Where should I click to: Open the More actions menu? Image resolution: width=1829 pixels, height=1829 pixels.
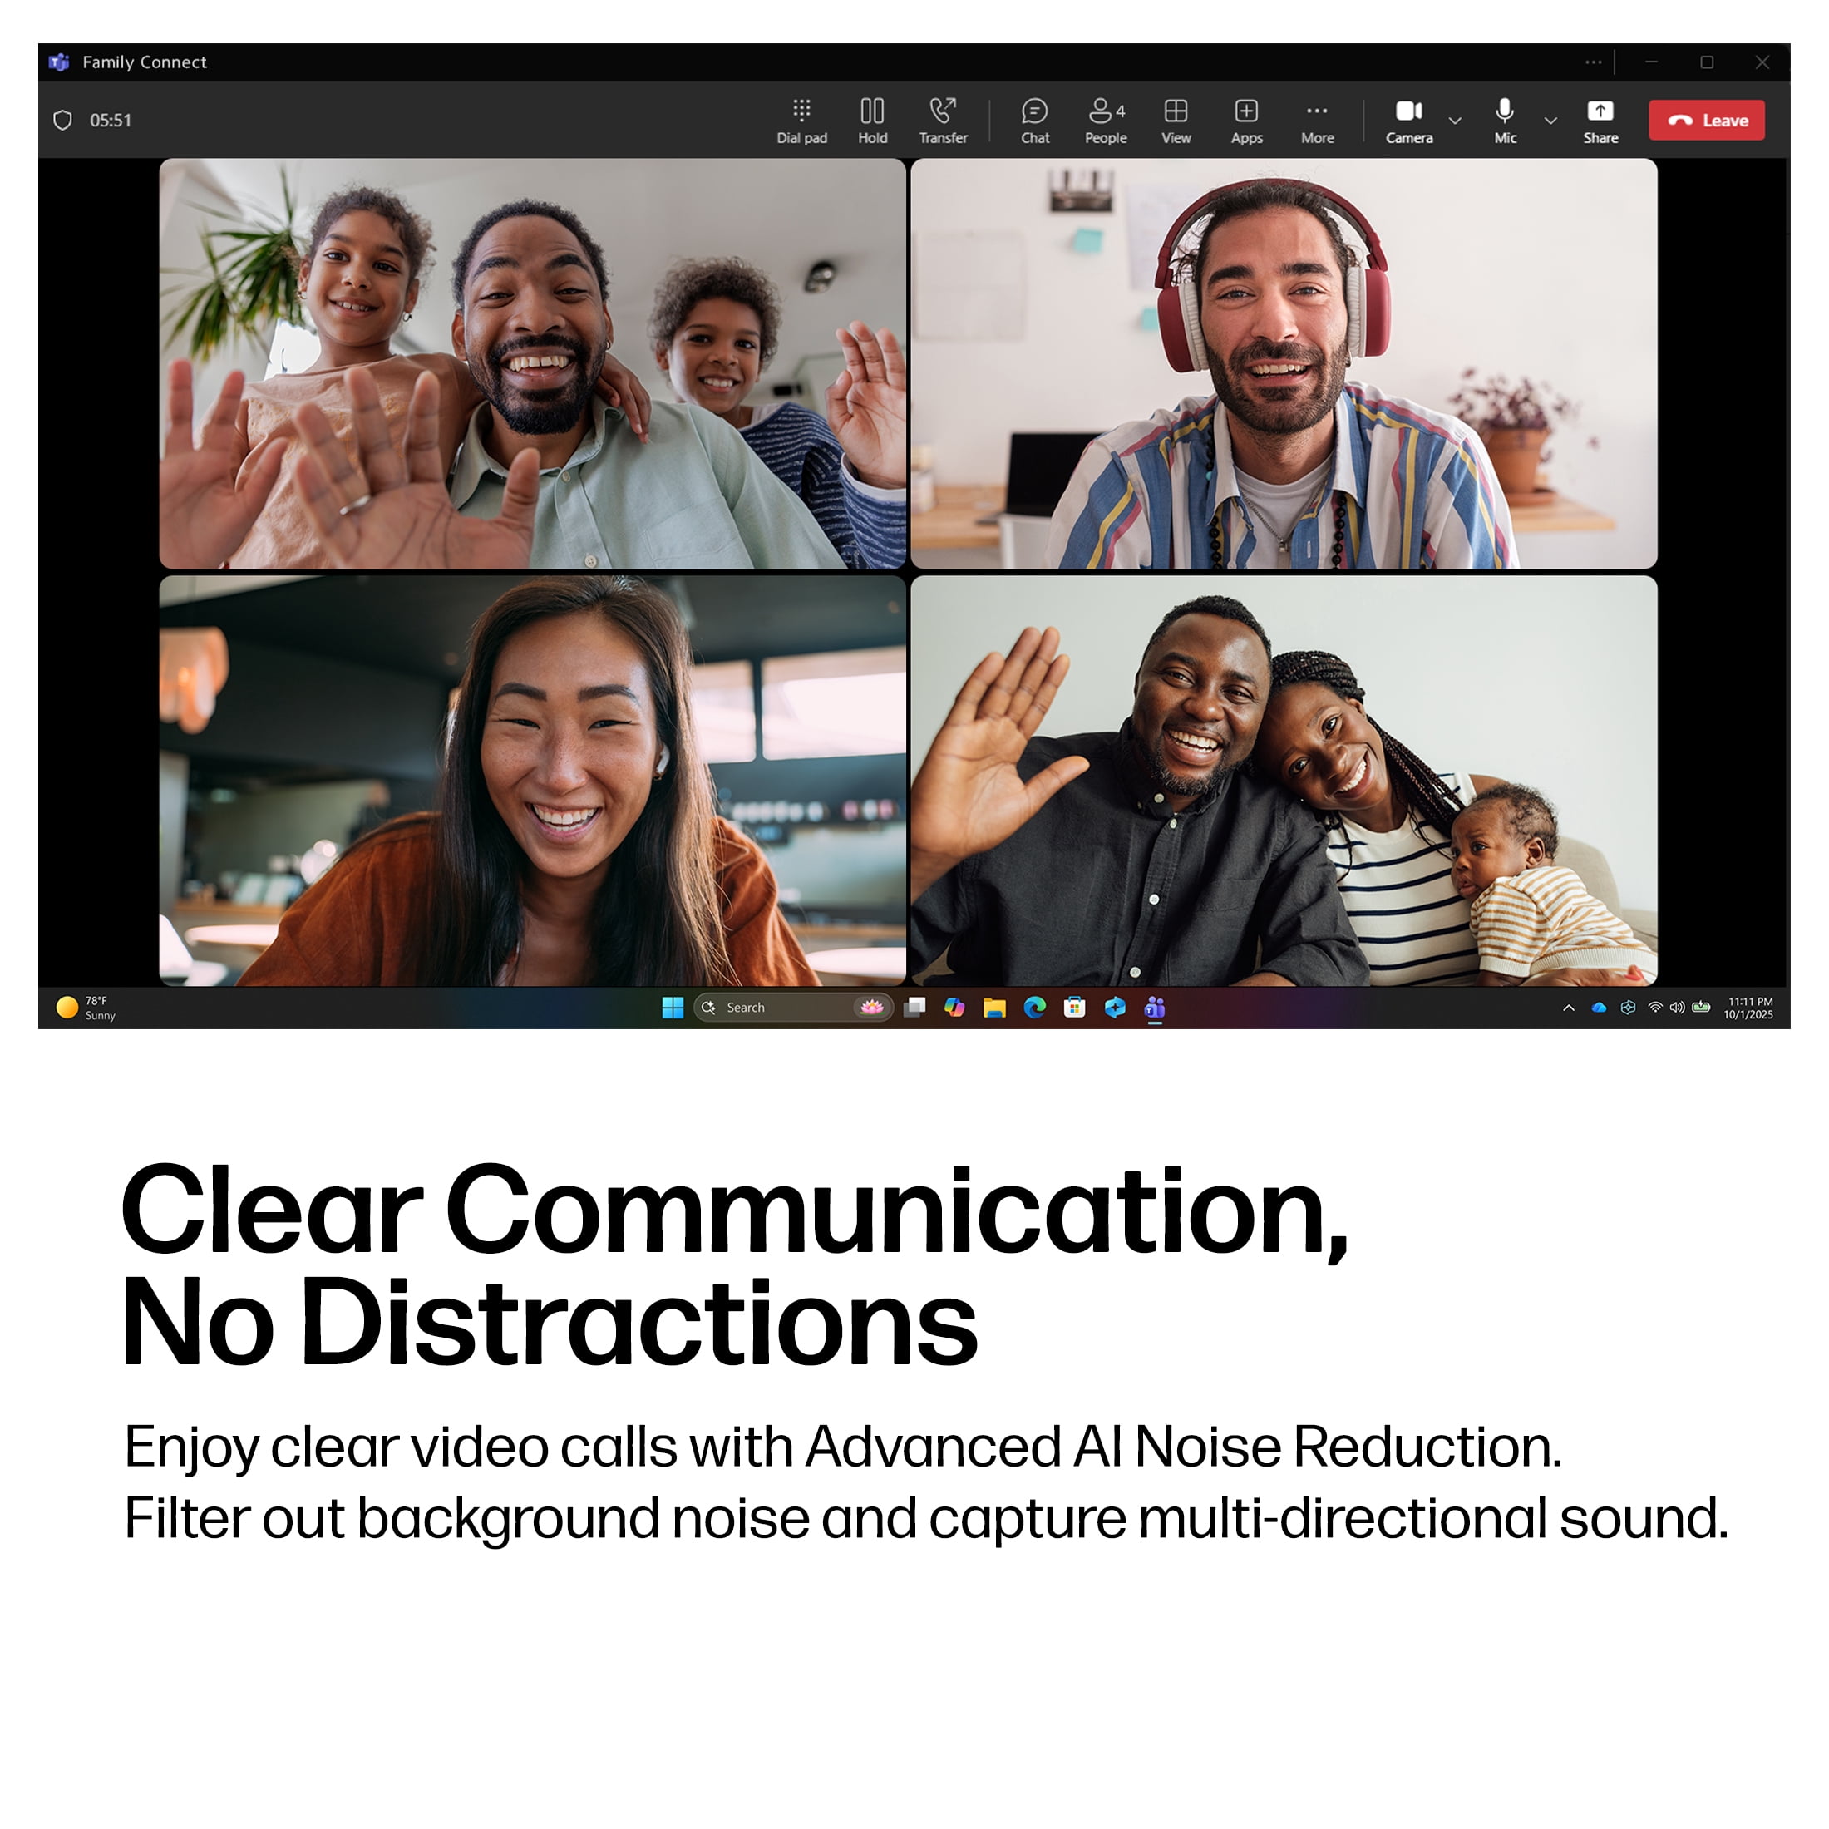1317,121
